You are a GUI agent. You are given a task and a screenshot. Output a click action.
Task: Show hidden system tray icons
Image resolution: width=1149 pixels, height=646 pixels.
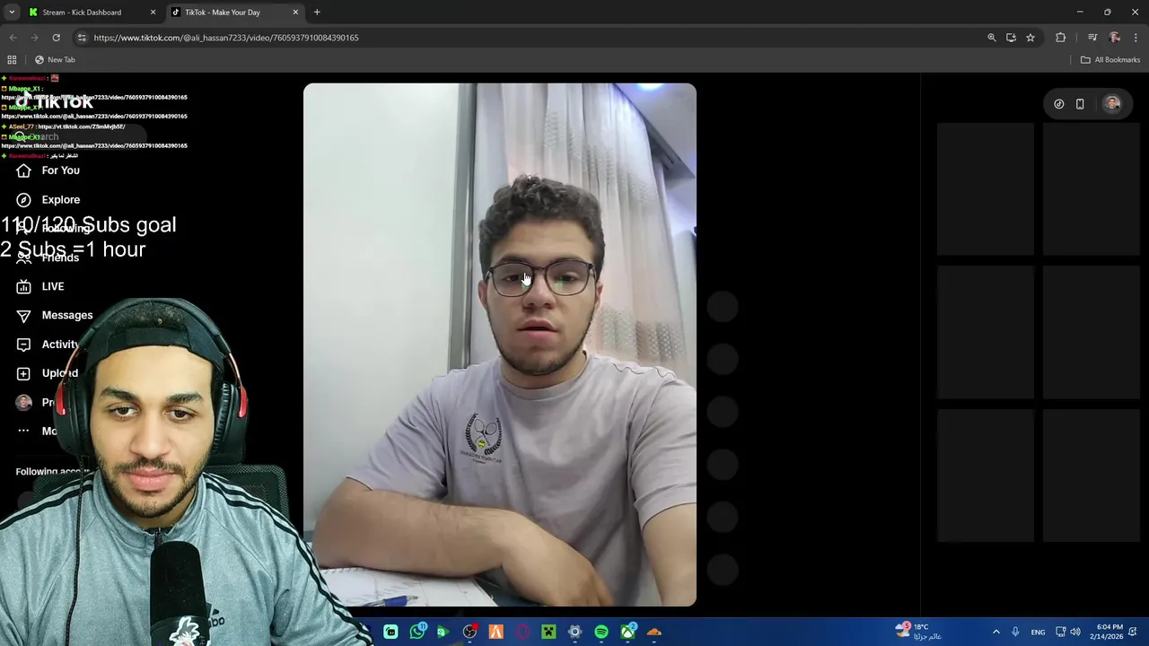coord(996,633)
